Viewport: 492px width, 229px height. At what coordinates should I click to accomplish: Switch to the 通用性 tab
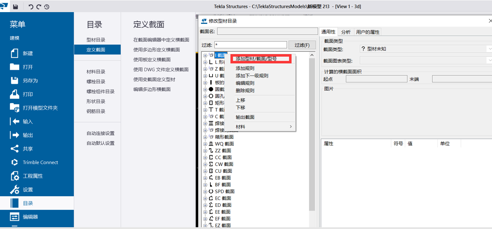click(328, 32)
